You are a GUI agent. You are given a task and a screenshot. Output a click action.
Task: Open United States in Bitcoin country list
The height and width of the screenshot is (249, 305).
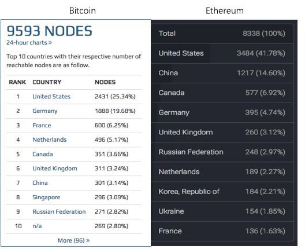pyautogui.click(x=51, y=97)
